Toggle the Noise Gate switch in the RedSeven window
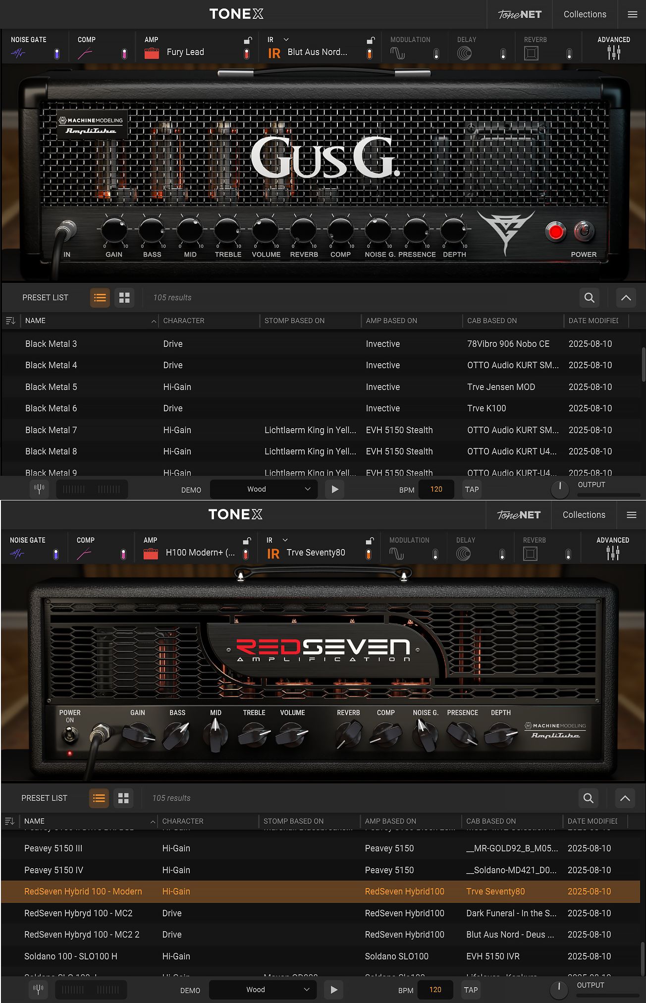The width and height of the screenshot is (646, 1003). 56,554
